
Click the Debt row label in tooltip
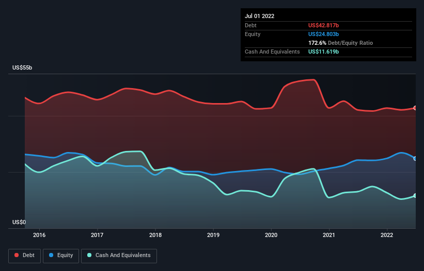[x=250, y=25]
